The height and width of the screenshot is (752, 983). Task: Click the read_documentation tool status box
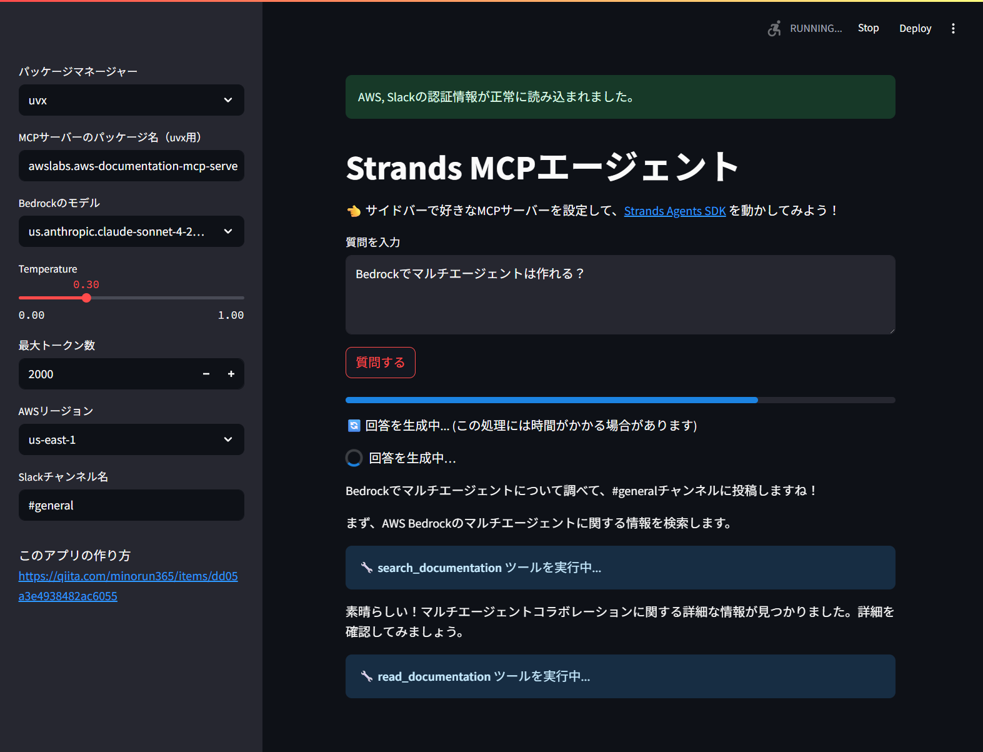621,676
